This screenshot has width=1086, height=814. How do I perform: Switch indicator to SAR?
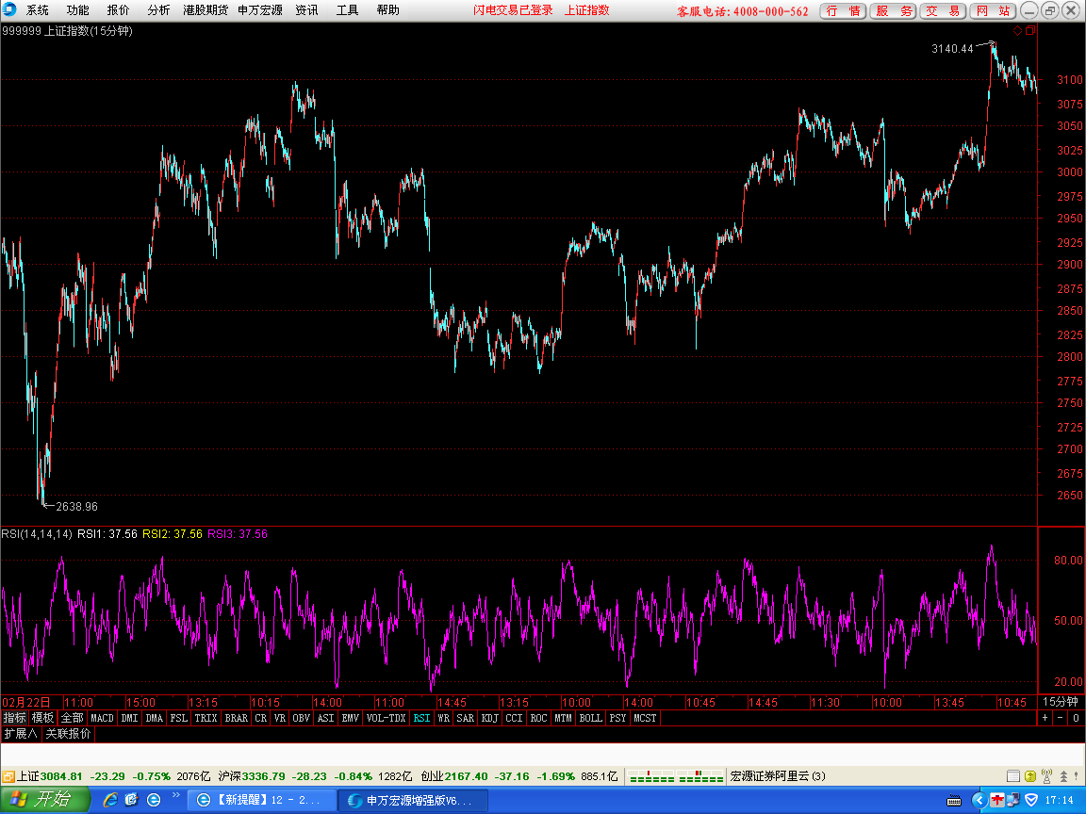point(466,718)
